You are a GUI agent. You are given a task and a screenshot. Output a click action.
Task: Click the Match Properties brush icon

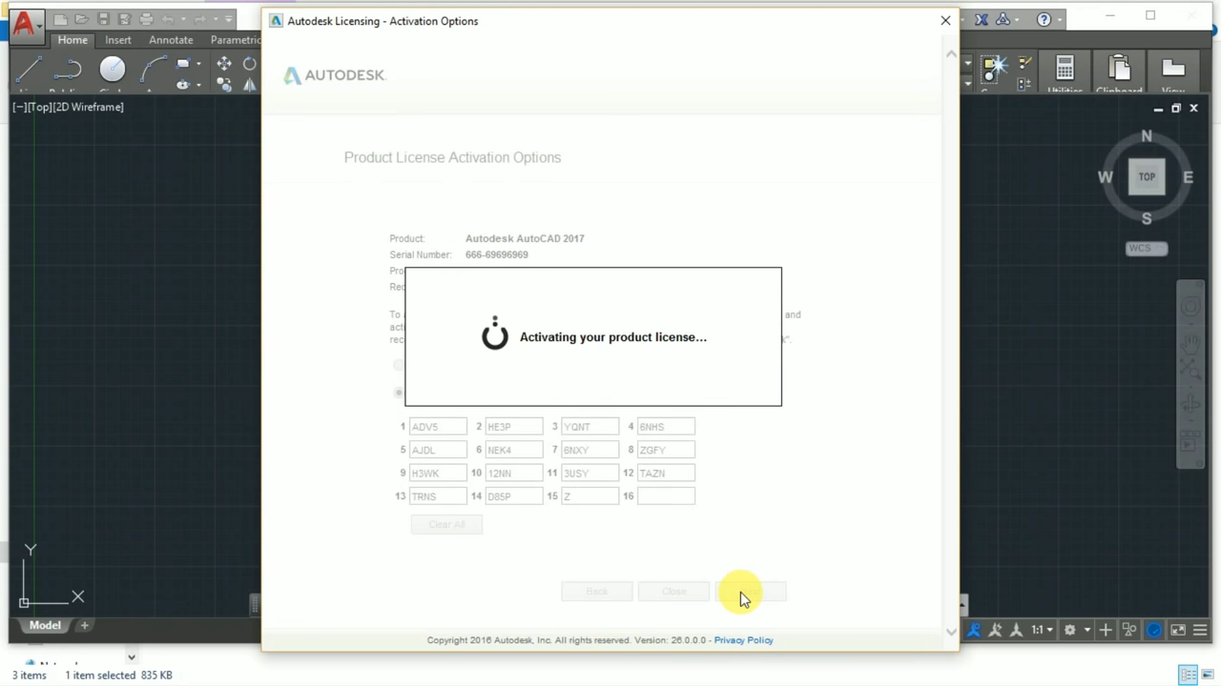tap(1024, 64)
